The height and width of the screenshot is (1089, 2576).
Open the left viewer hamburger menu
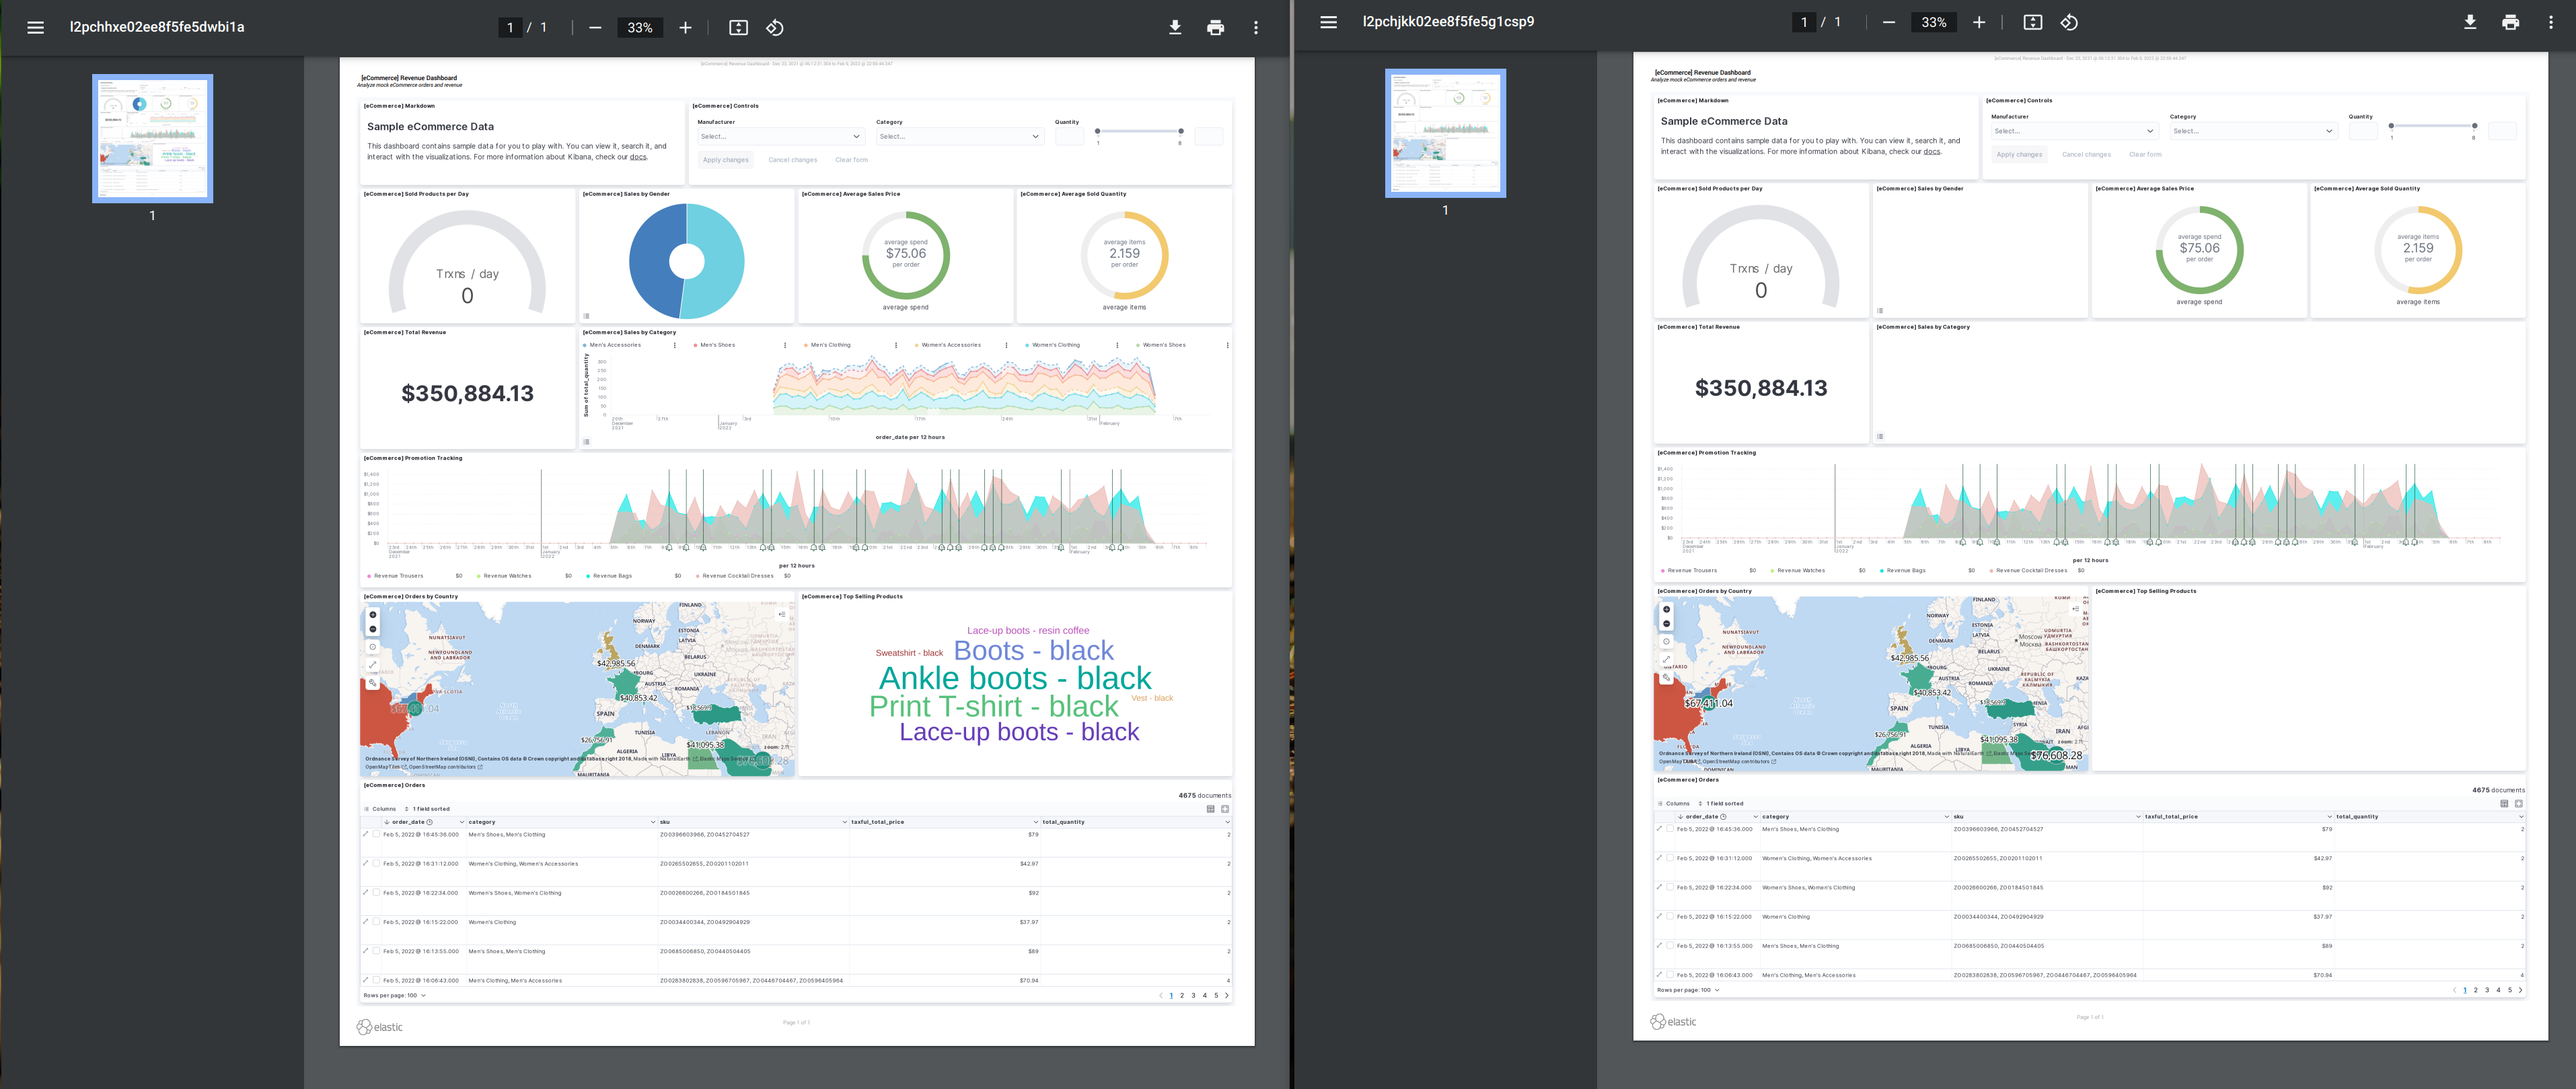[x=35, y=27]
